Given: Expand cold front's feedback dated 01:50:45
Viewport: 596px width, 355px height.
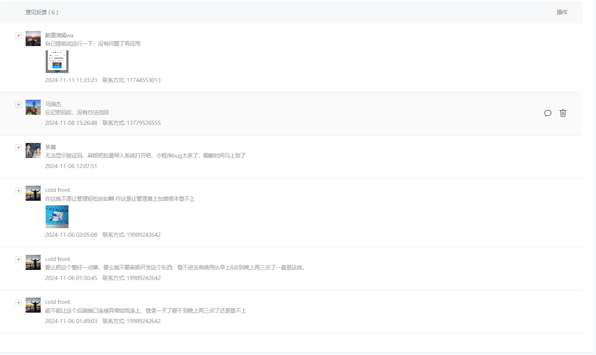Looking at the screenshot, I should click(18, 259).
